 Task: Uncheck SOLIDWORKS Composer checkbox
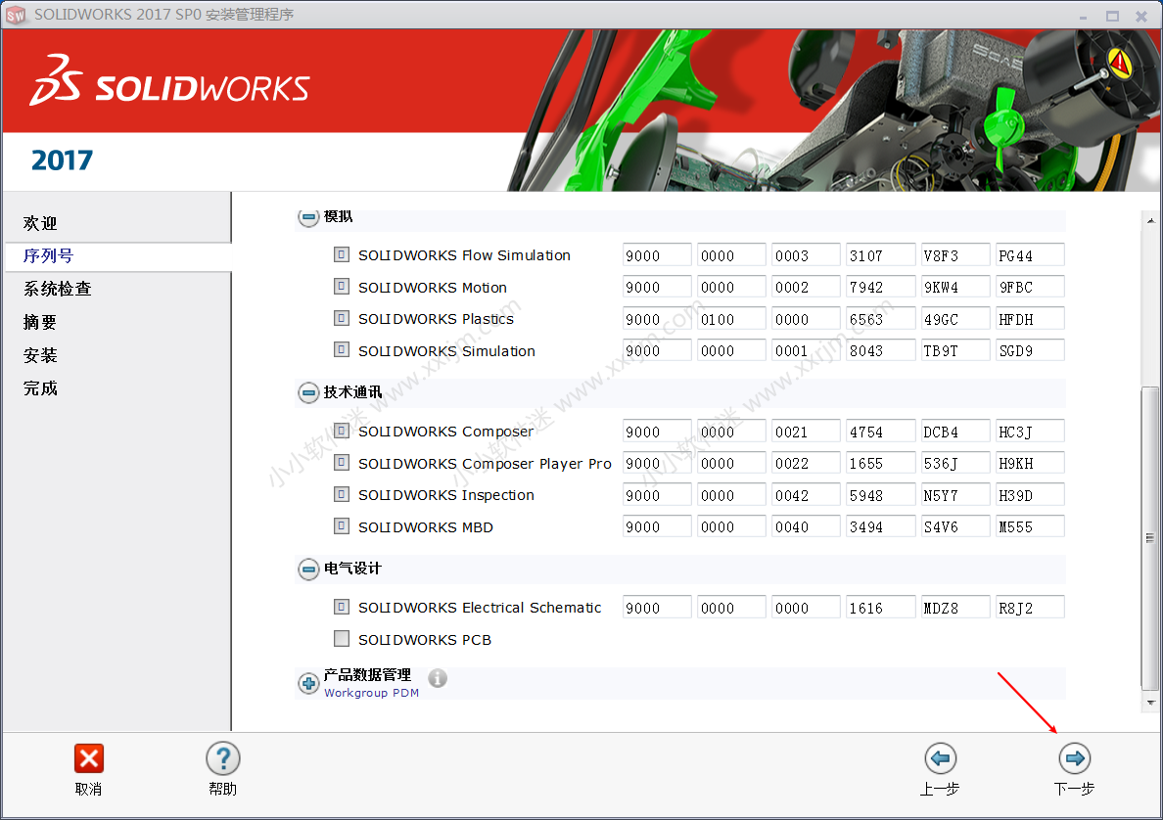342,431
